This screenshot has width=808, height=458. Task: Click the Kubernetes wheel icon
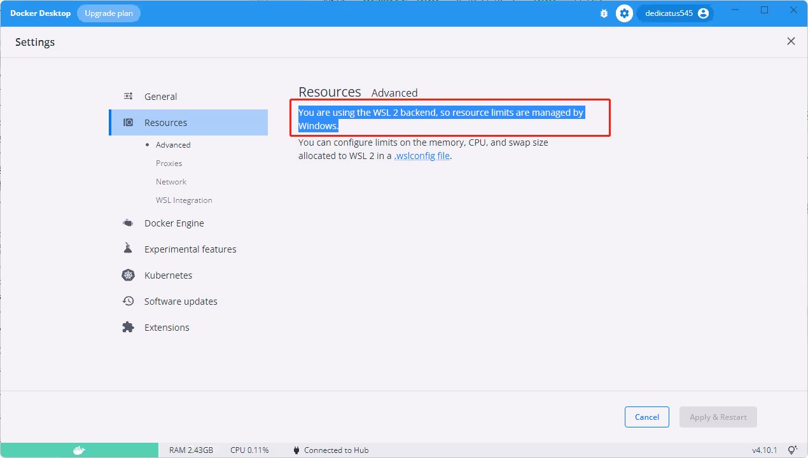[x=128, y=275]
